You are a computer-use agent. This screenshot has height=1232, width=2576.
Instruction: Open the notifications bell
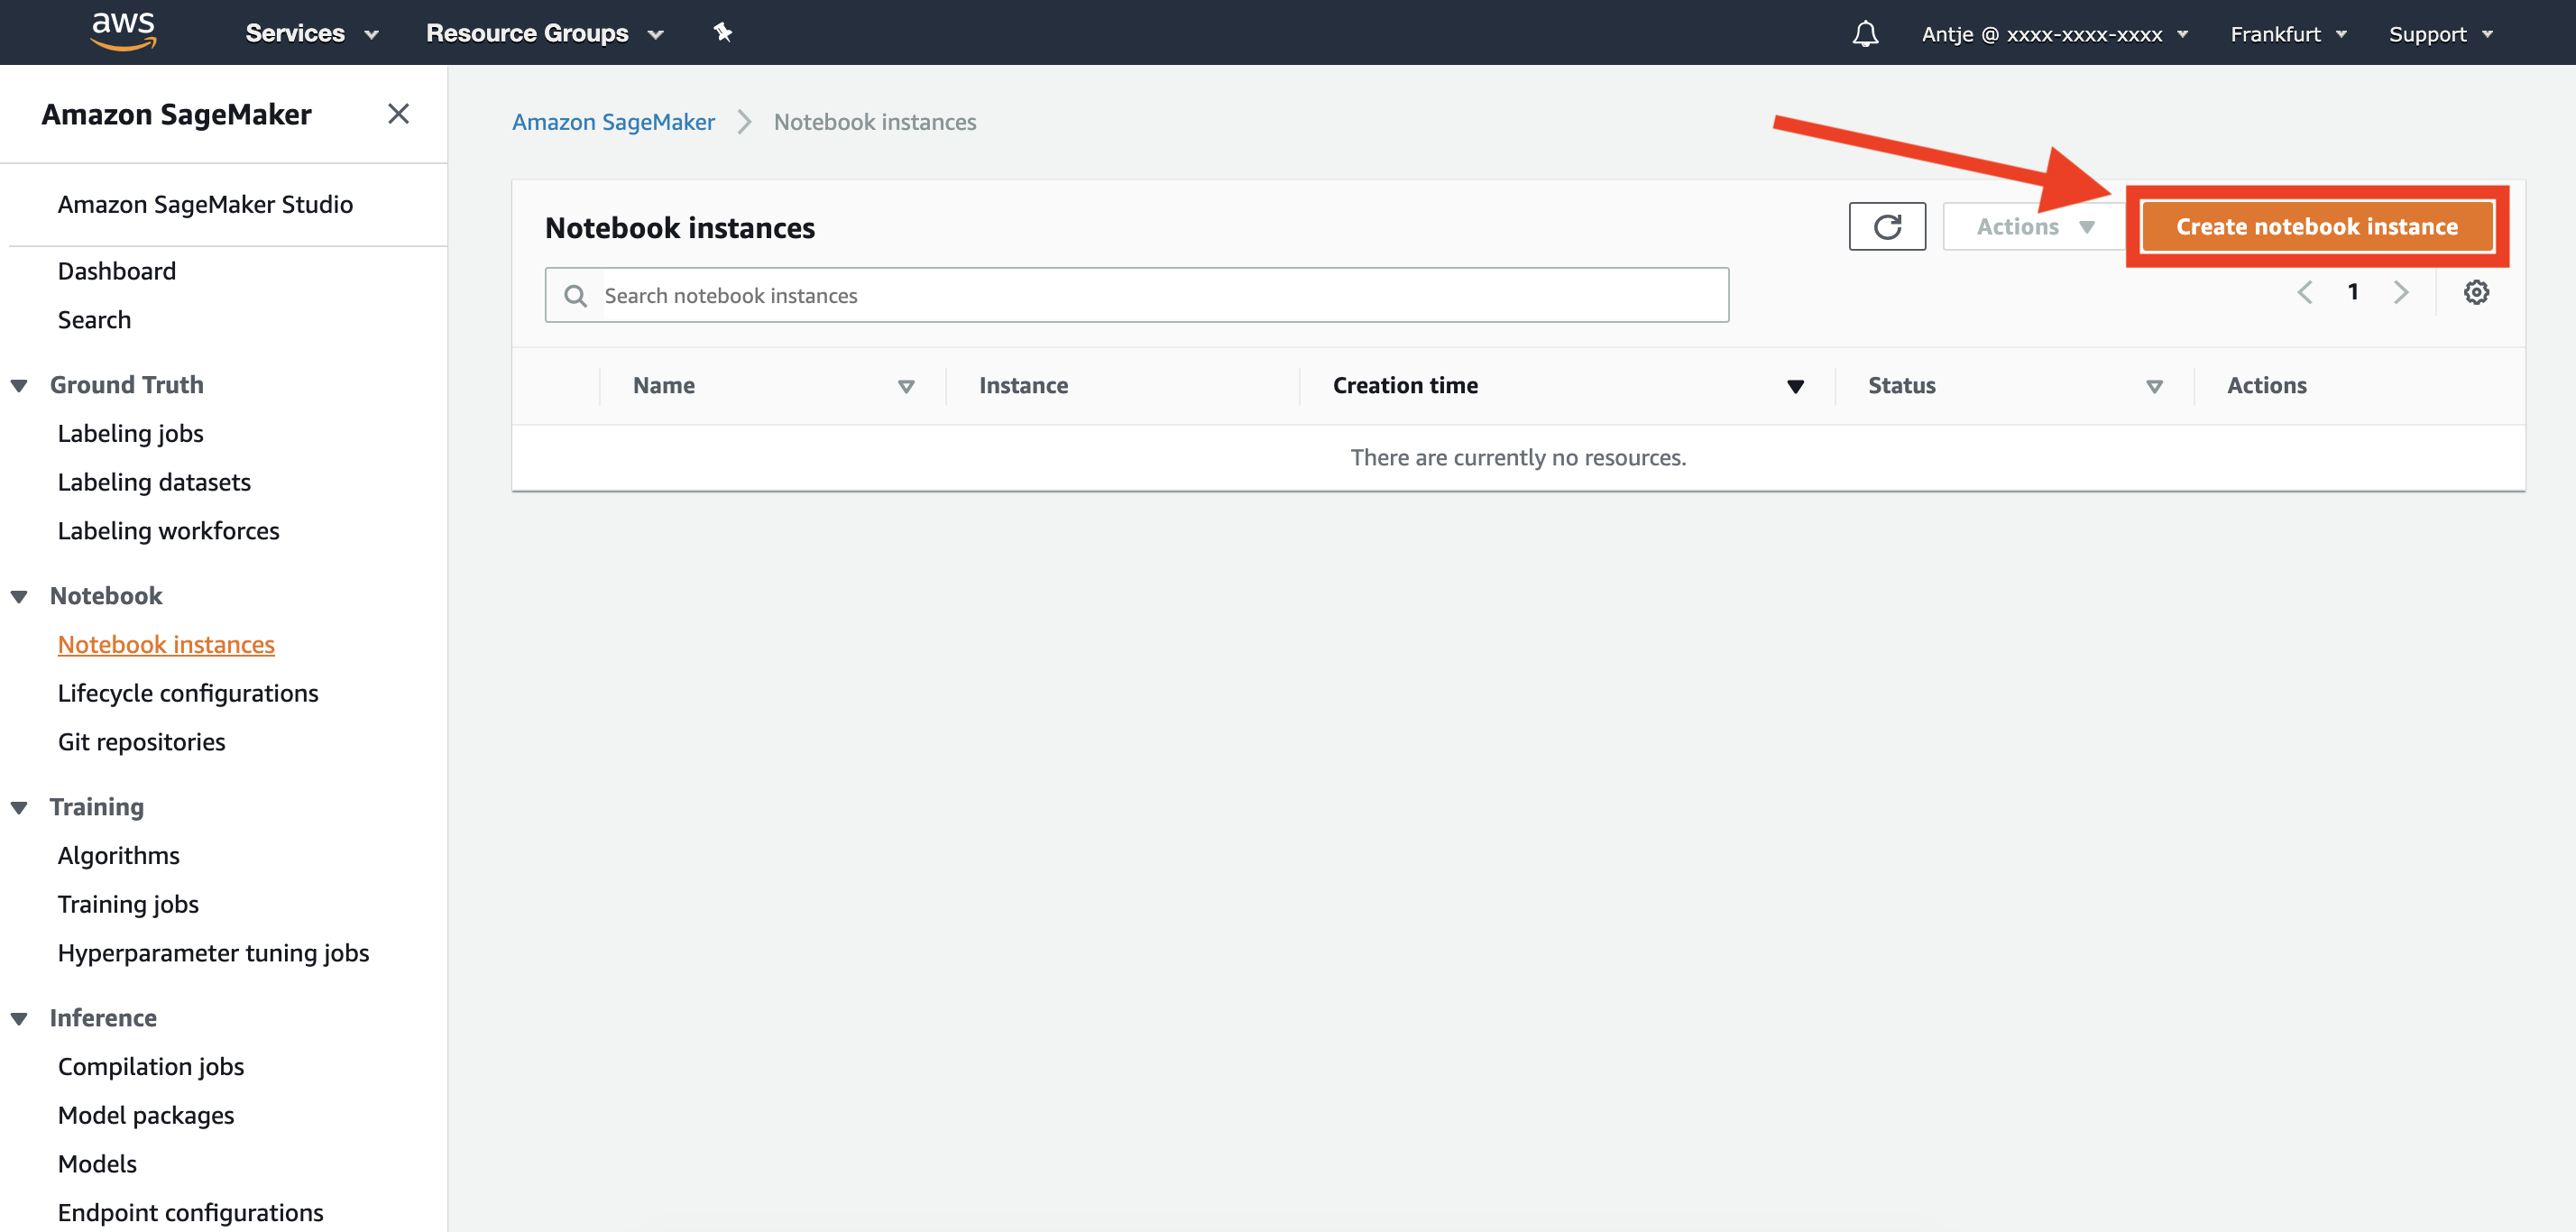pos(1864,34)
